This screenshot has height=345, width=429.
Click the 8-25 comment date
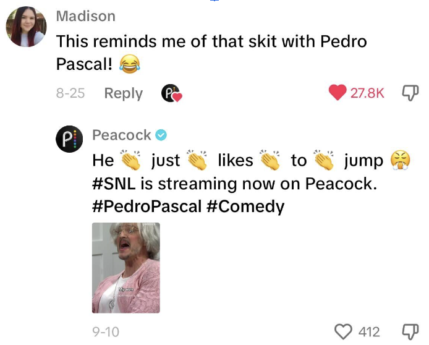[x=70, y=93]
